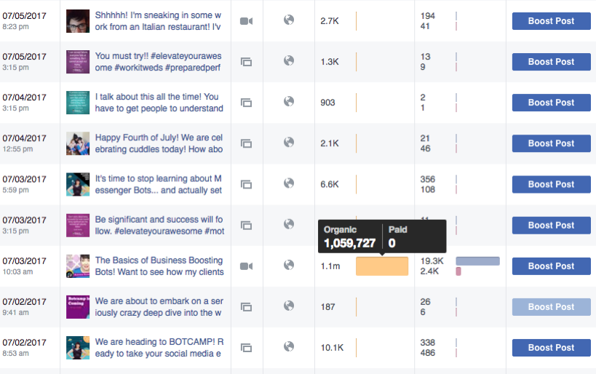The height and width of the screenshot is (374, 596).
Task: Click video icon for Italian restaurant post
Action: click(246, 21)
